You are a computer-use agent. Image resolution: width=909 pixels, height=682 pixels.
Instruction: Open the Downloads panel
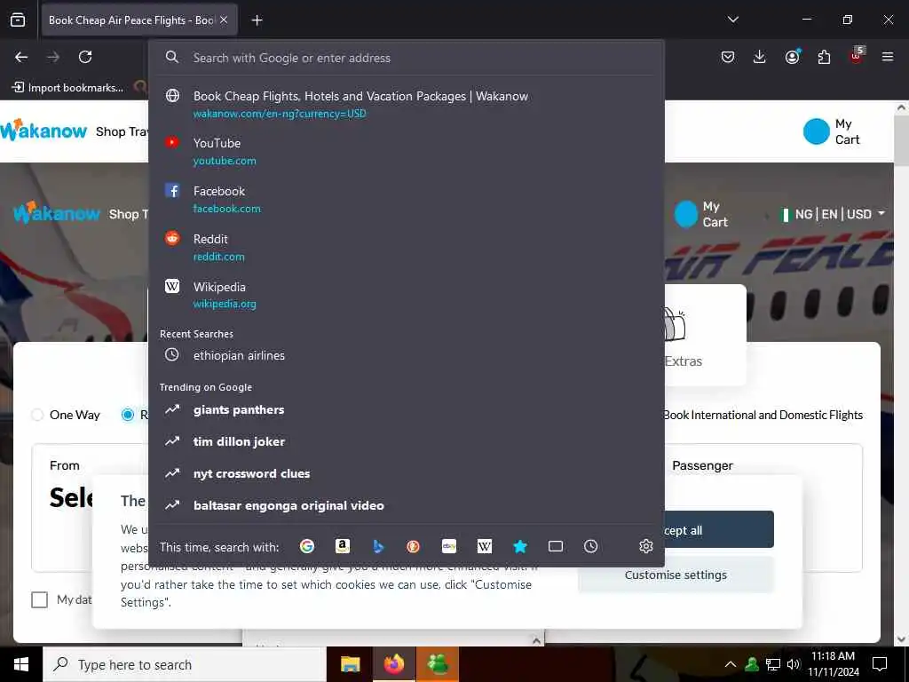pyautogui.click(x=760, y=57)
